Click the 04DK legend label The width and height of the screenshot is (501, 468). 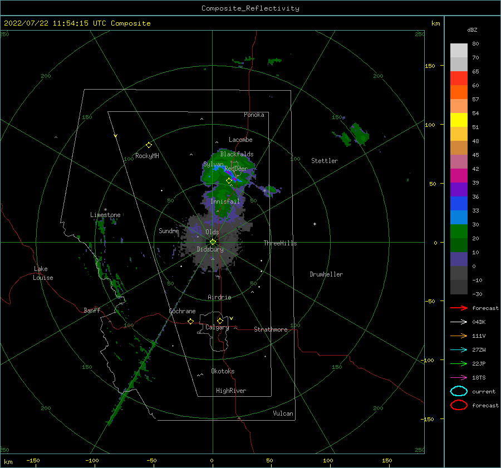pos(479,322)
